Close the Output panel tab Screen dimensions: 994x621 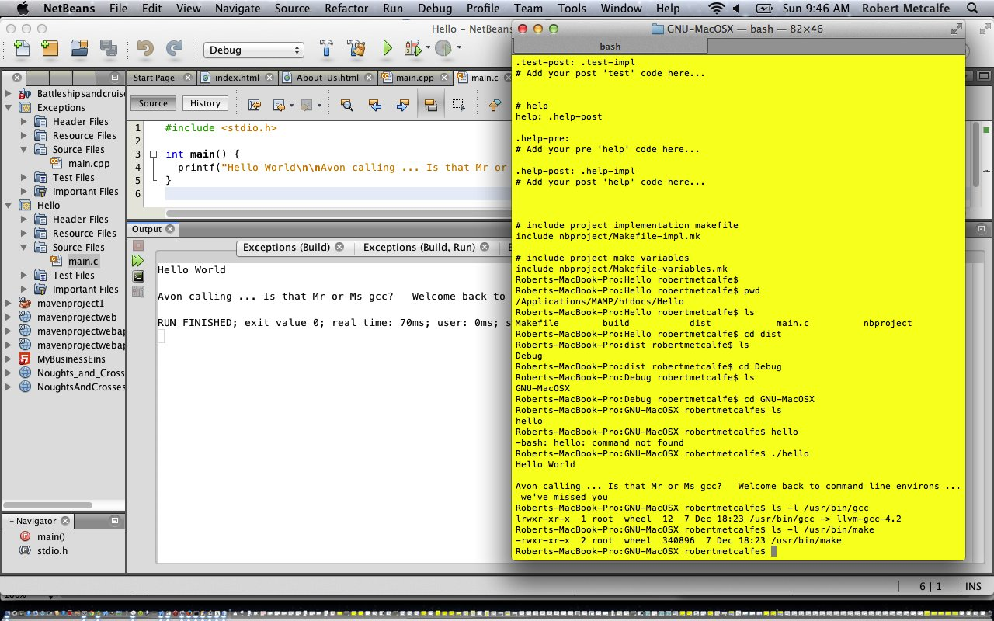click(x=170, y=229)
